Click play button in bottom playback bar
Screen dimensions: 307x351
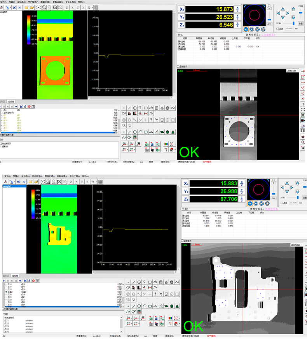4,281
